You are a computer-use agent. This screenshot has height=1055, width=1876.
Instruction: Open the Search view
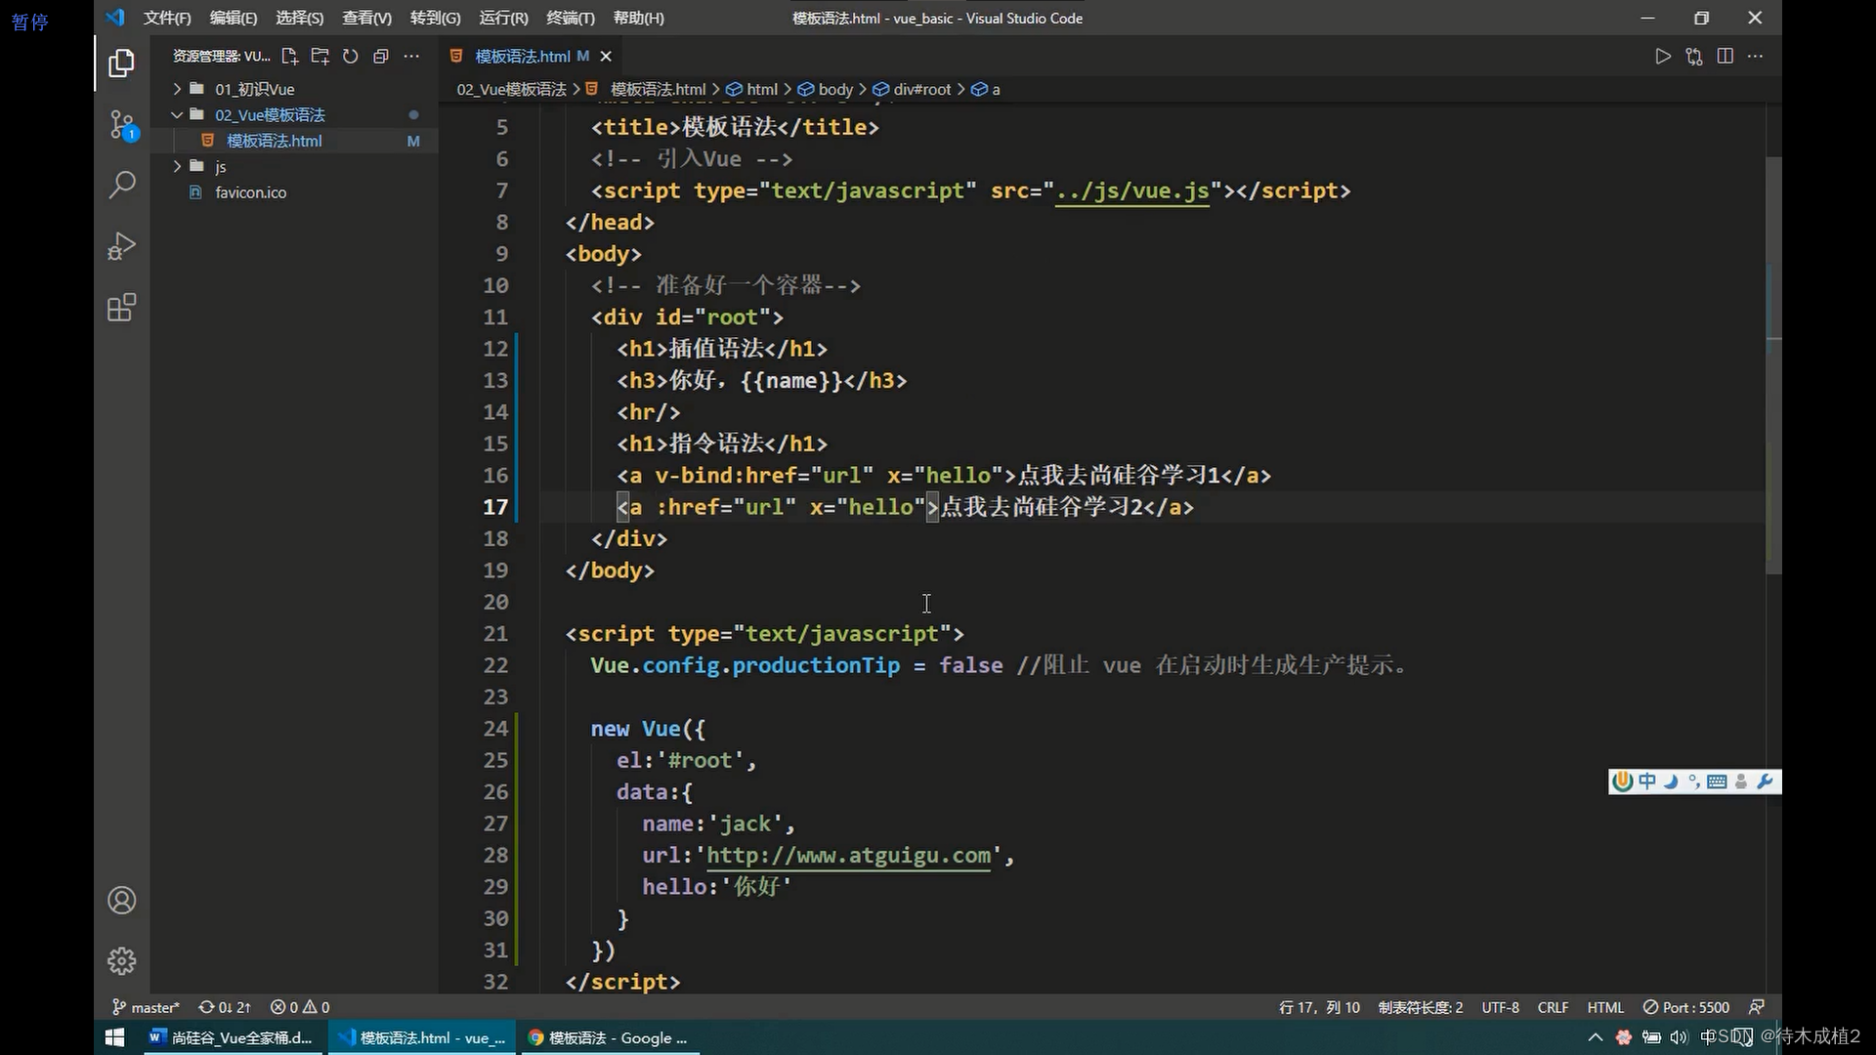point(121,184)
